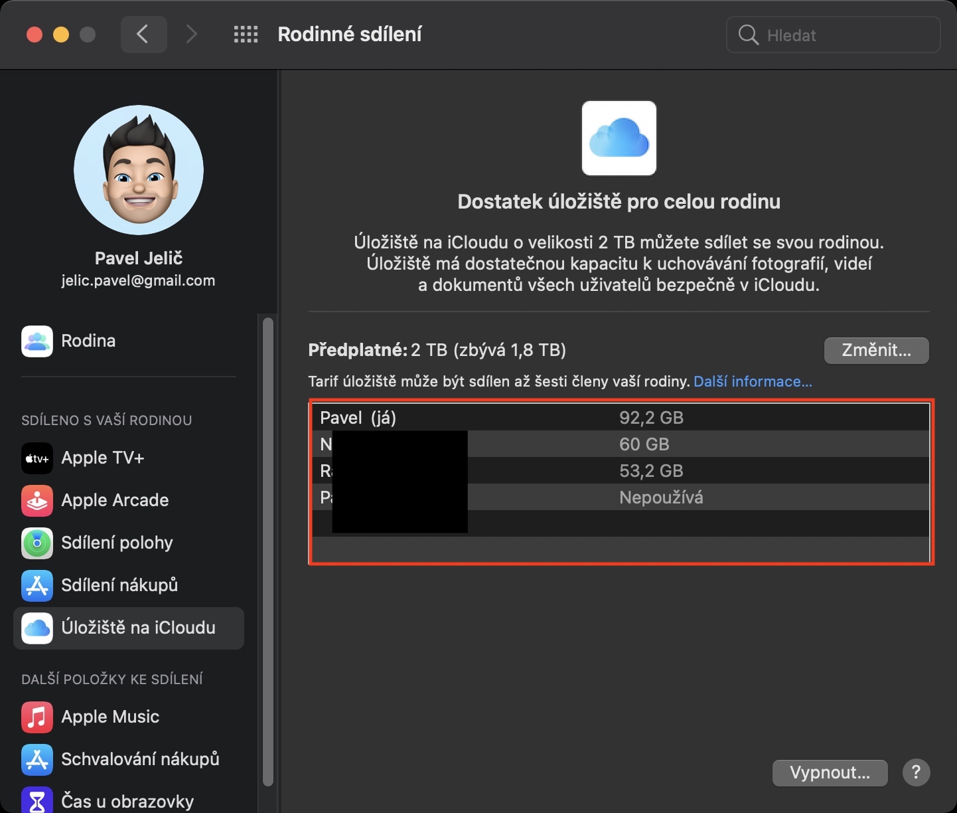Image resolution: width=957 pixels, height=813 pixels.
Task: Click the magnifying glass search icon
Action: 748,35
